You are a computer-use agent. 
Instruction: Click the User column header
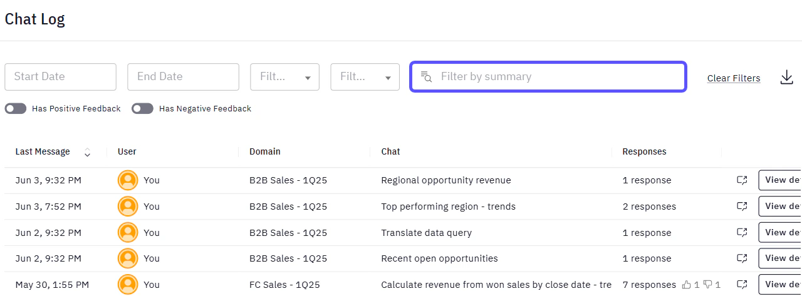tap(127, 151)
